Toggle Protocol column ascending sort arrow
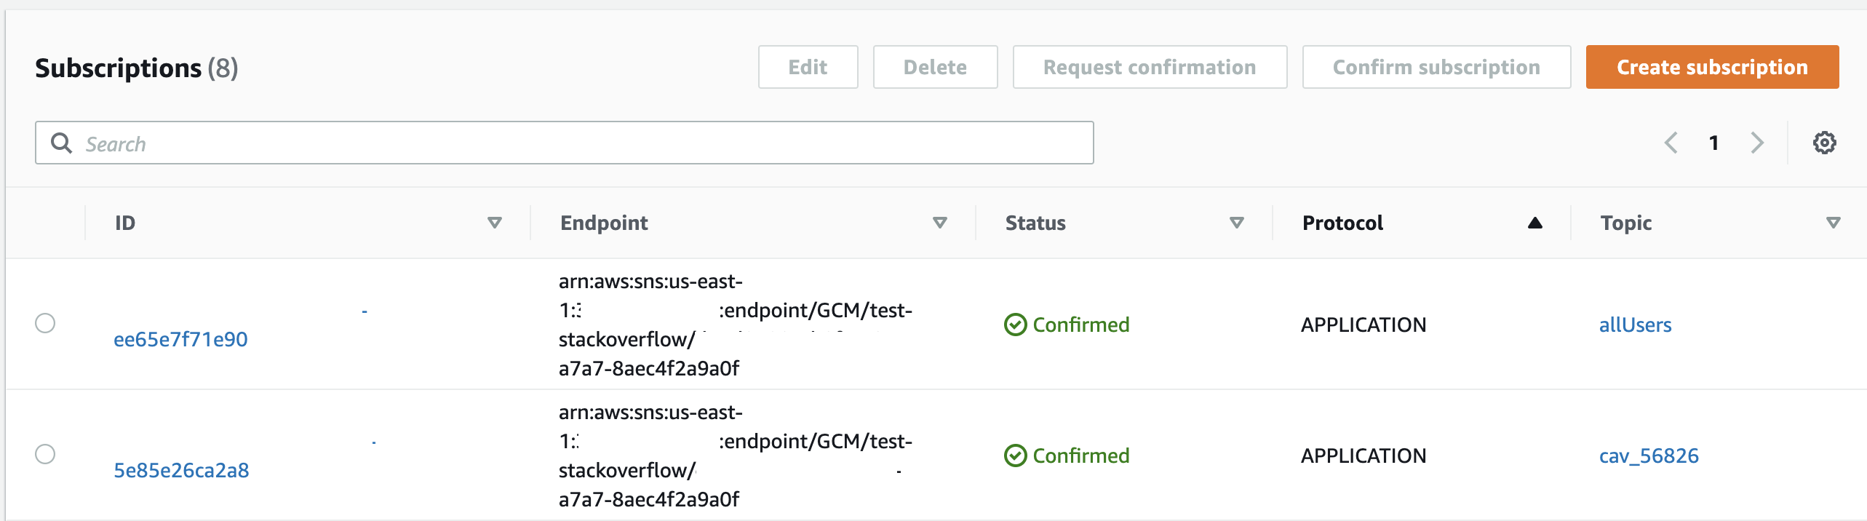 pos(1535,223)
